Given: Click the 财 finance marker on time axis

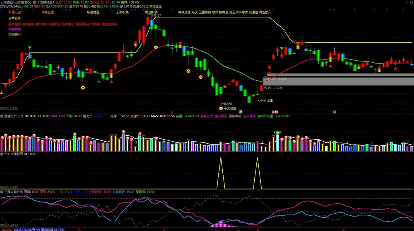Looking at the screenshot, I should pyautogui.click(x=334, y=112).
